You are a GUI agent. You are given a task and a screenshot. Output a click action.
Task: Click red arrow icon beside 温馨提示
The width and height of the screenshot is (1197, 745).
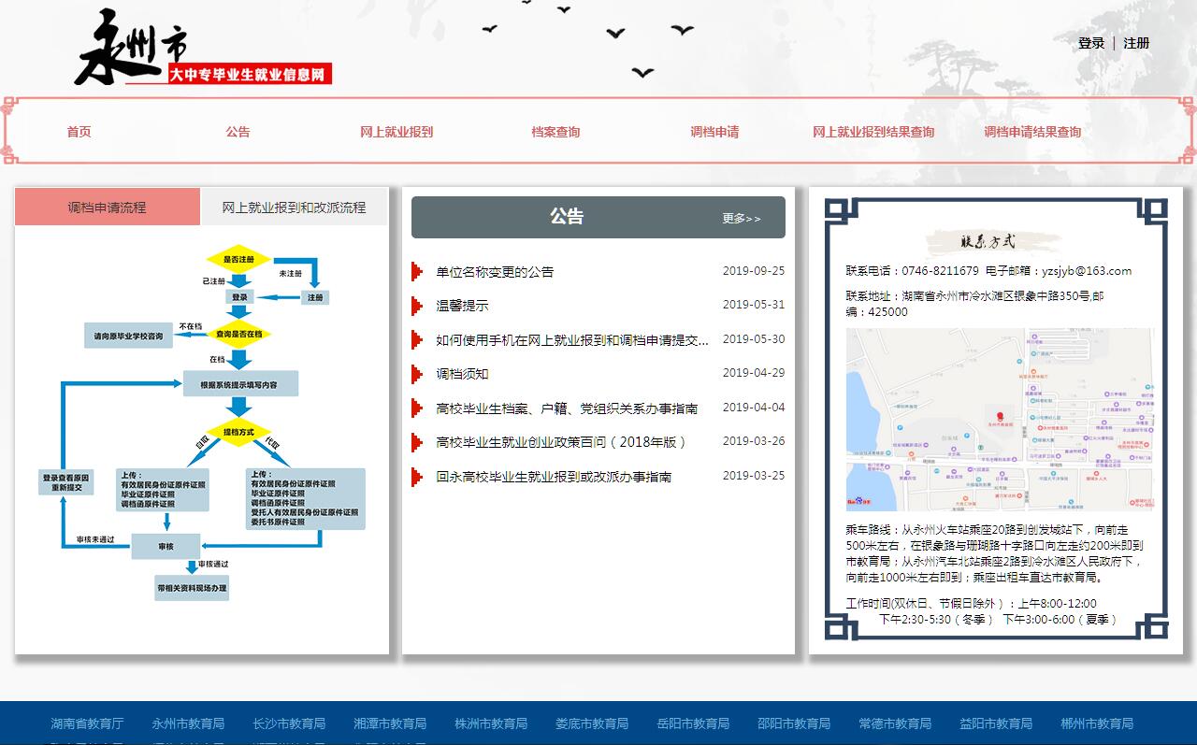pyautogui.click(x=417, y=306)
